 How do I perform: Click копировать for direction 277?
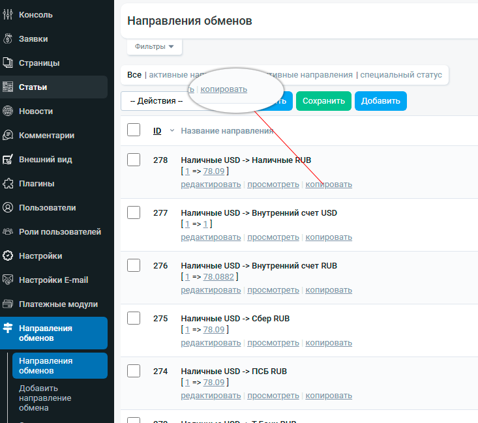tap(329, 237)
